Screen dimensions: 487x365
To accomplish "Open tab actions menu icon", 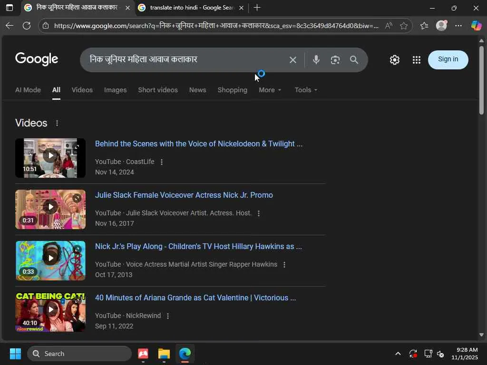I will pyautogui.click(x=10, y=8).
